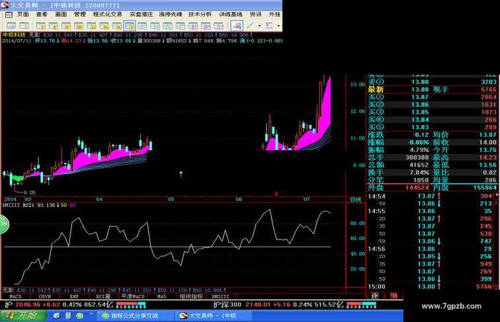Click the green 39 circle badge

3,224
